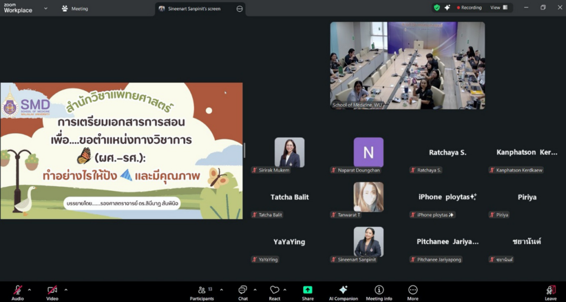
Task: Open screen share options ellipsis
Action: point(239,9)
